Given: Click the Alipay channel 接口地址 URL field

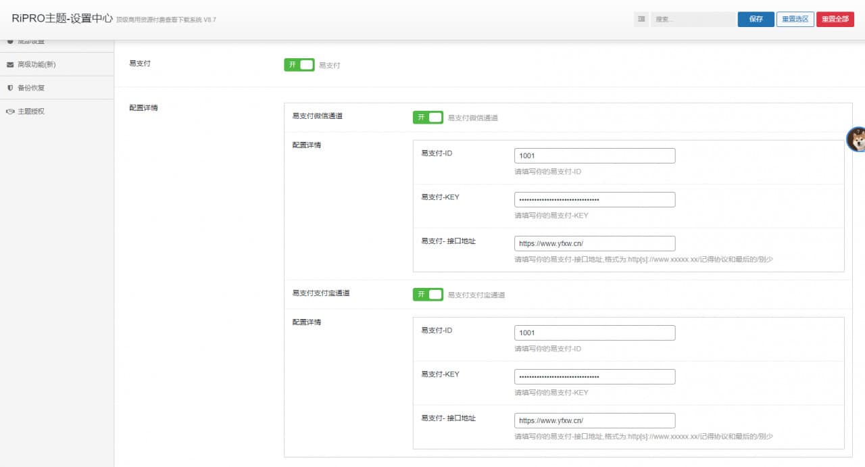Looking at the screenshot, I should [594, 420].
